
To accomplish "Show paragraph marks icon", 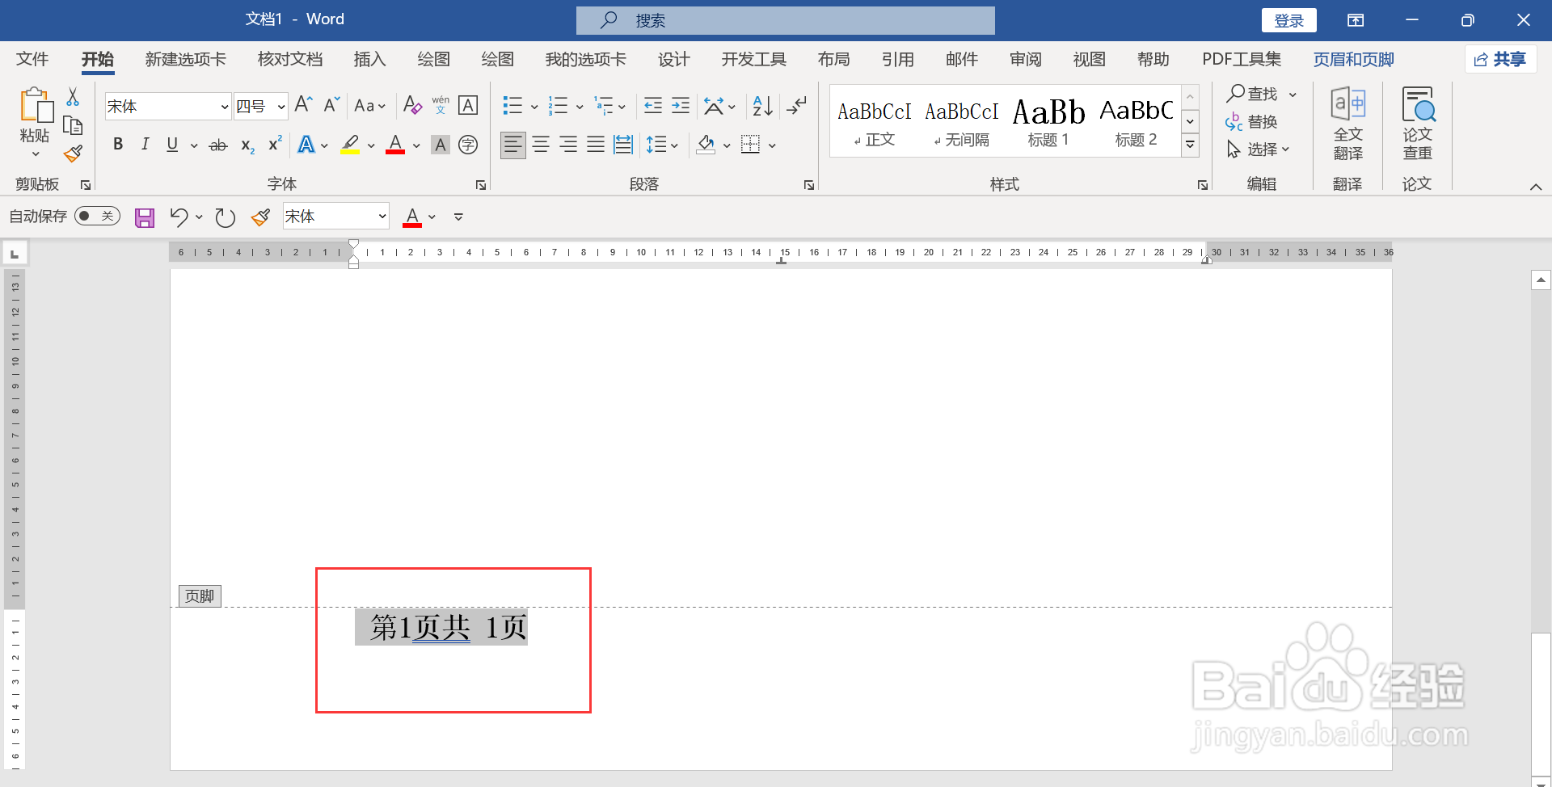I will 797,105.
